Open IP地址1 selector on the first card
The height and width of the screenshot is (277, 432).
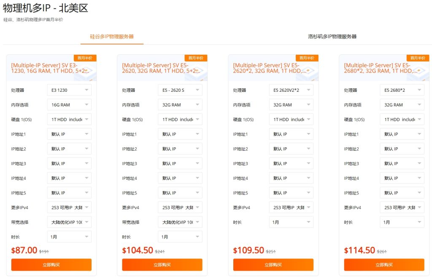coord(69,134)
